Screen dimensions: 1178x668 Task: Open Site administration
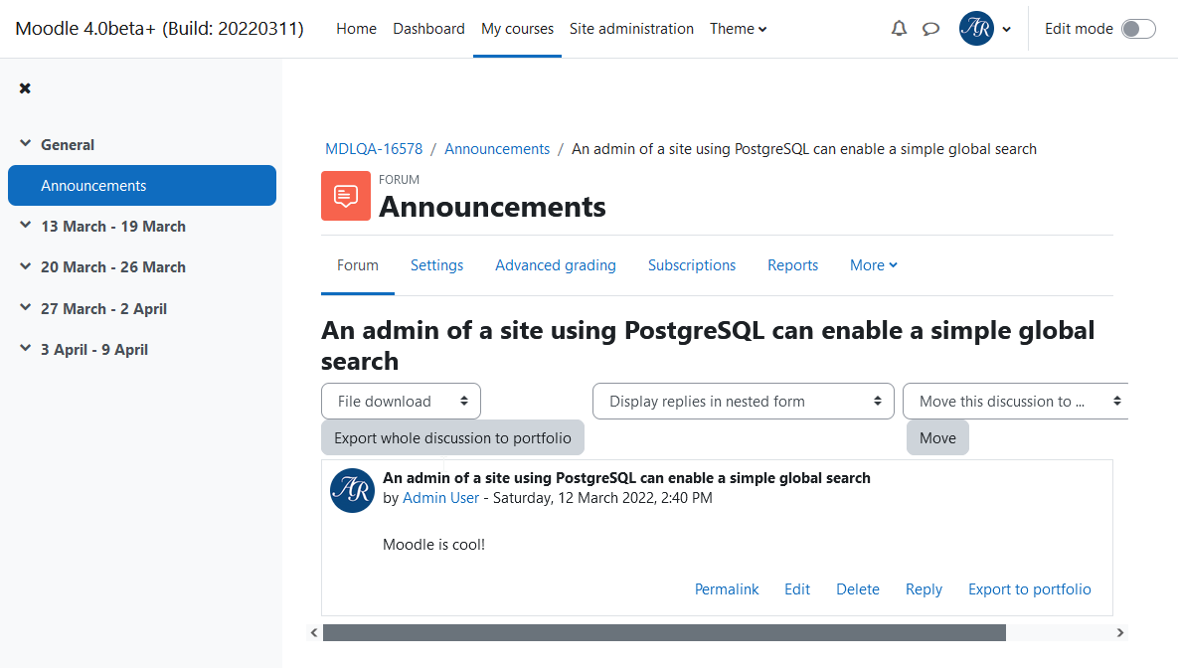click(632, 29)
